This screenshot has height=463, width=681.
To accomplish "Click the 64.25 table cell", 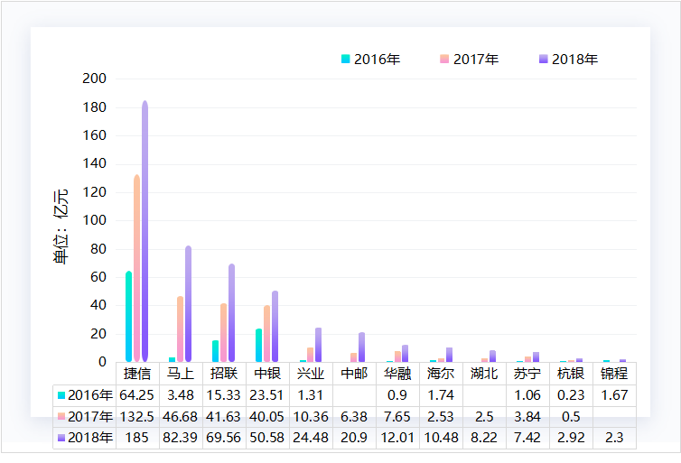I will (x=137, y=395).
